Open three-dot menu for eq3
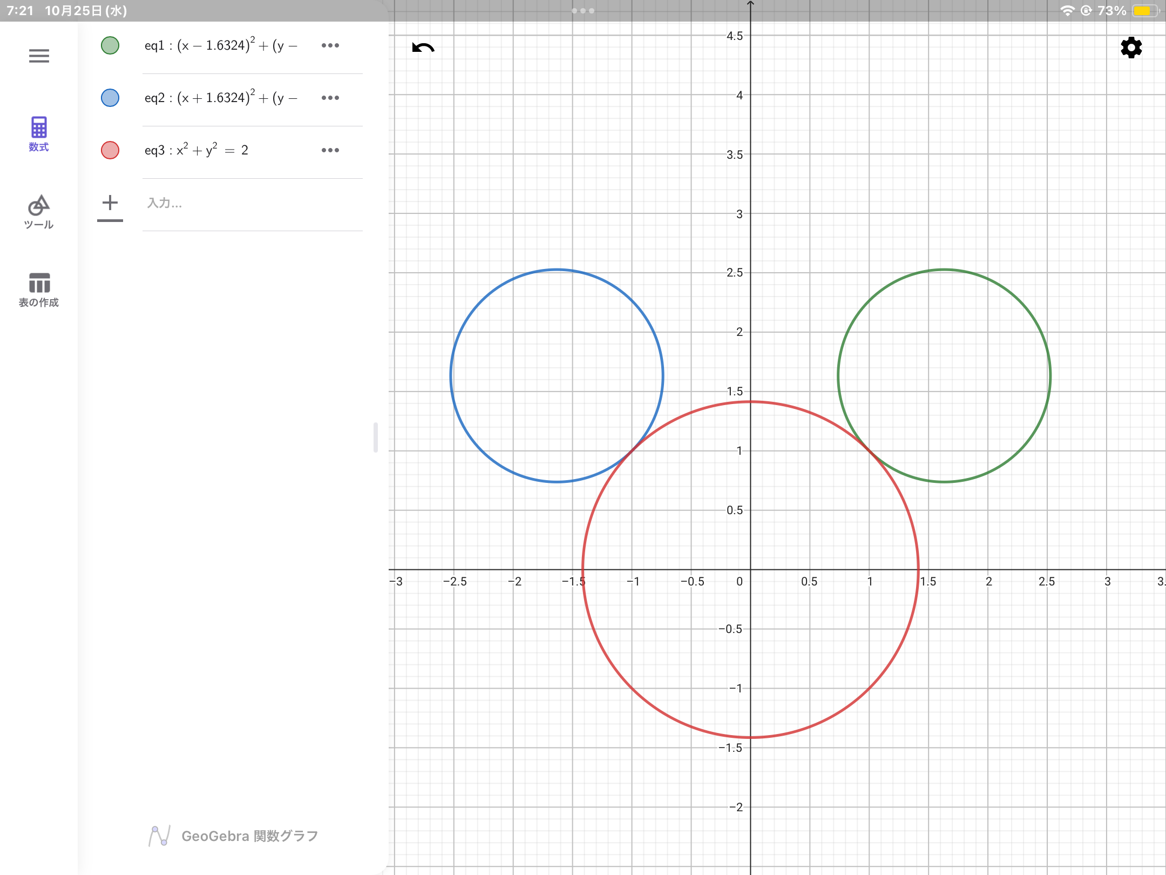Image resolution: width=1166 pixels, height=875 pixels. [330, 150]
